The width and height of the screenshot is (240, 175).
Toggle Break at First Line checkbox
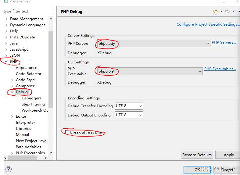coord(67,132)
